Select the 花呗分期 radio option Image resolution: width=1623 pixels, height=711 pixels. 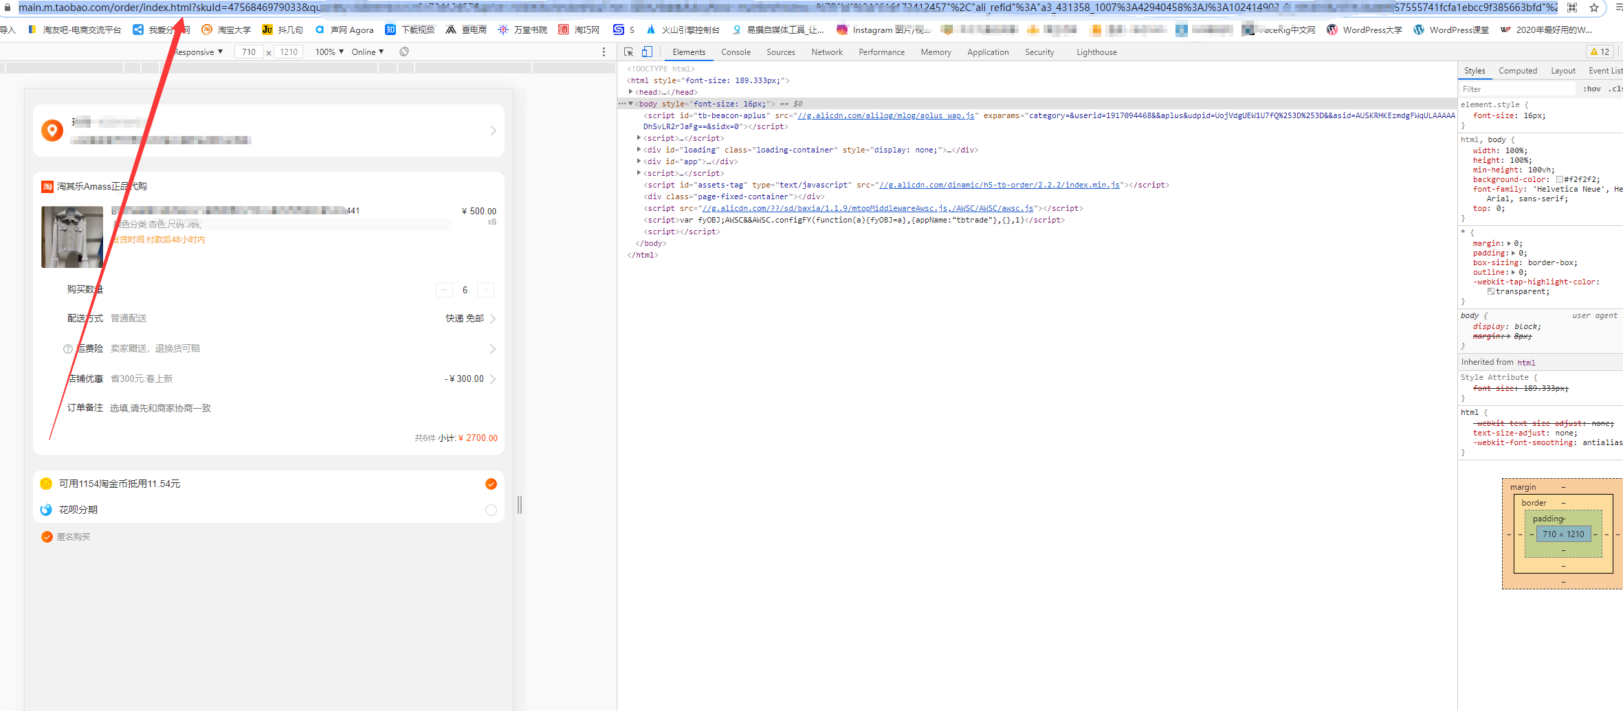pos(491,510)
